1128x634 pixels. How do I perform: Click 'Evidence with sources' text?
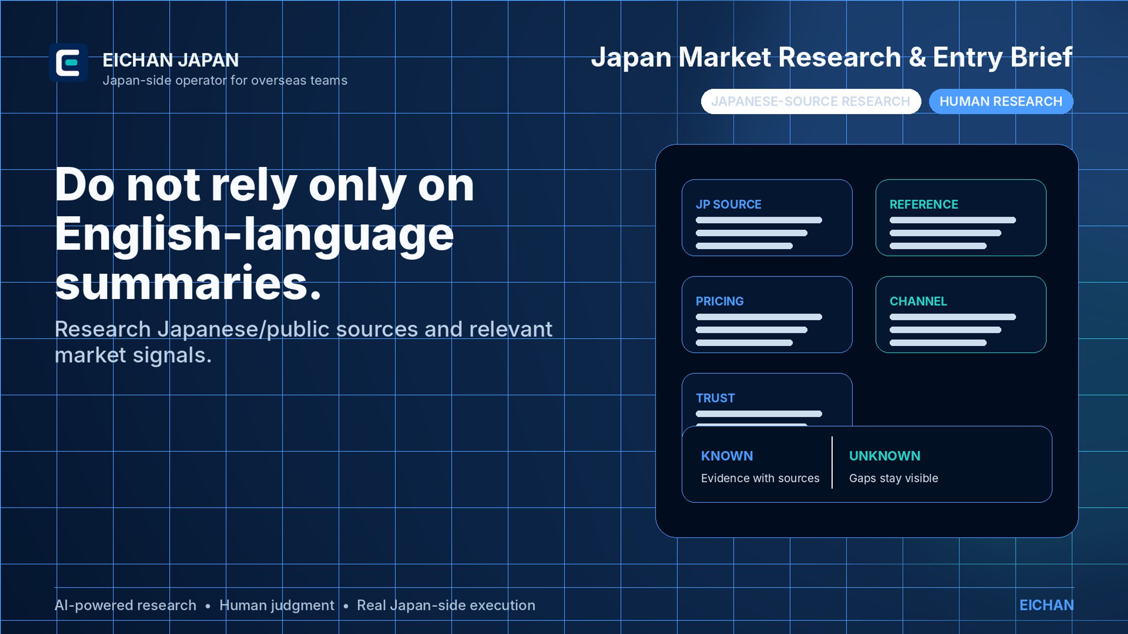click(760, 478)
